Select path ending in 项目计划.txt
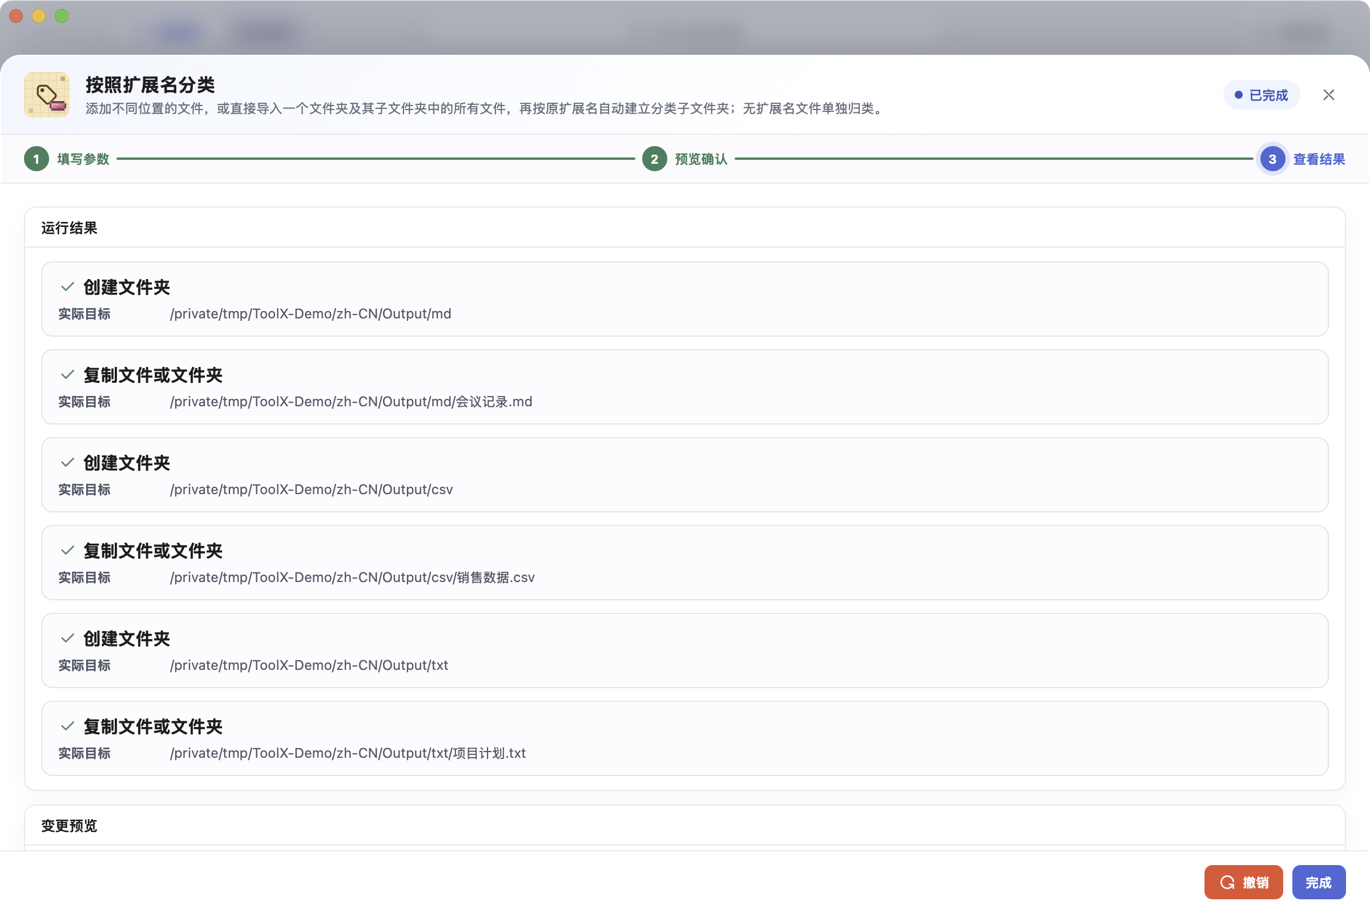Screen dimensions: 1370x913 (x=348, y=753)
